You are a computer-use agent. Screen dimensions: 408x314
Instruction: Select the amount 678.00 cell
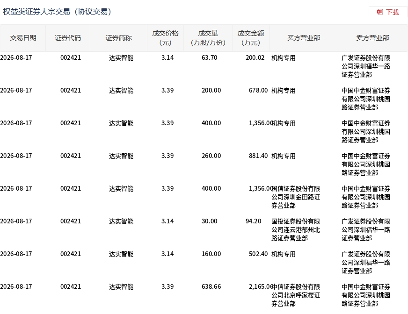click(258, 91)
